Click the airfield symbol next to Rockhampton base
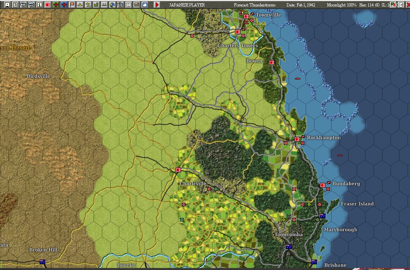Viewport: 410px width, 270px height. point(303,136)
